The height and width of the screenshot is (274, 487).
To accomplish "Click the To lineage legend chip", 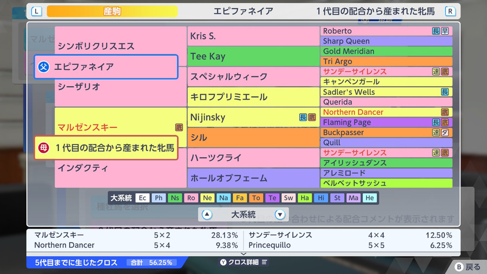I will point(256,198).
